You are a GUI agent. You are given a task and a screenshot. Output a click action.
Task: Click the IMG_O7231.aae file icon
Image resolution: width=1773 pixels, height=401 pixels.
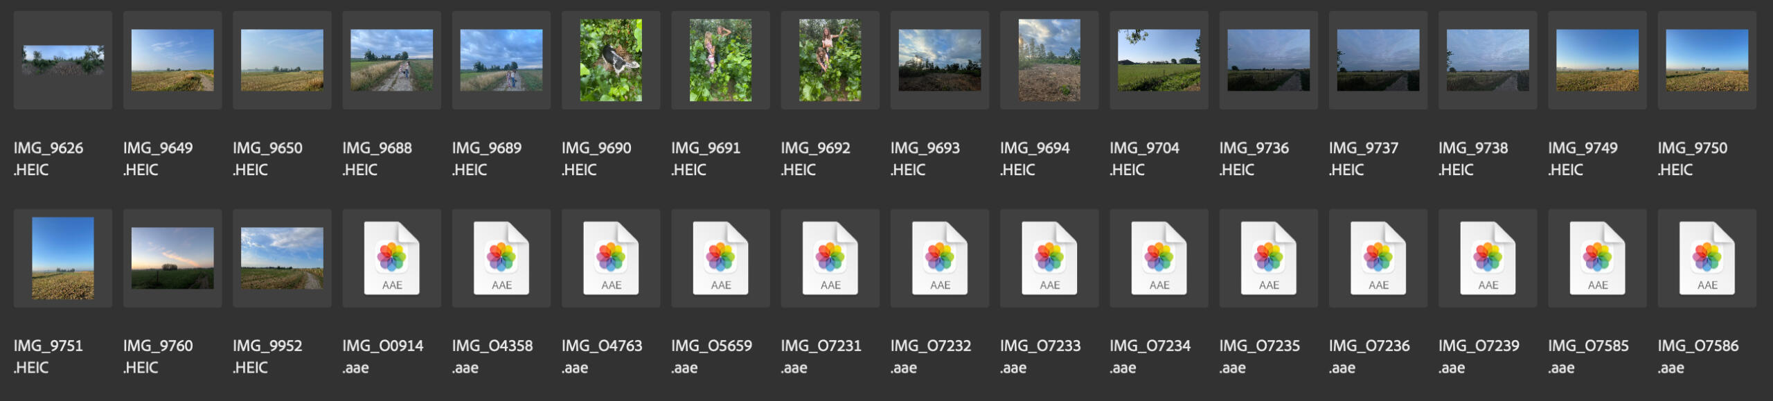click(x=830, y=258)
